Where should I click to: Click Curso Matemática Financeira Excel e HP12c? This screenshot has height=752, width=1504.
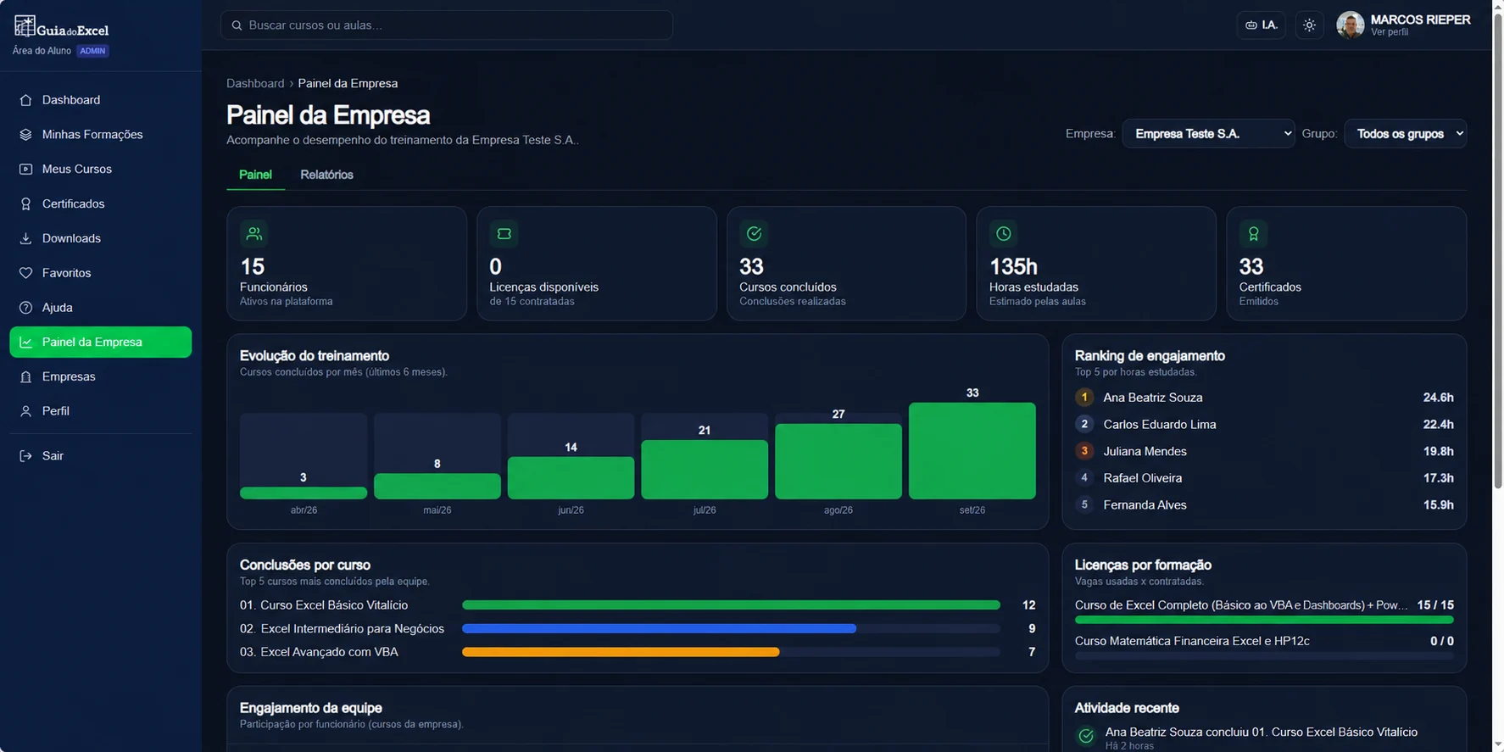tap(1192, 641)
